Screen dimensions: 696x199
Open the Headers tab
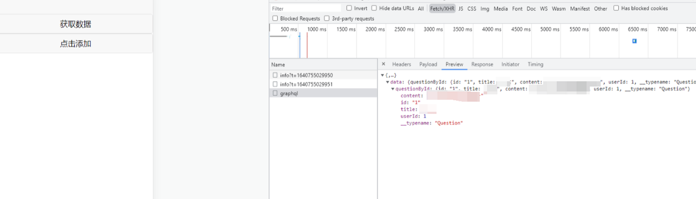tap(402, 64)
